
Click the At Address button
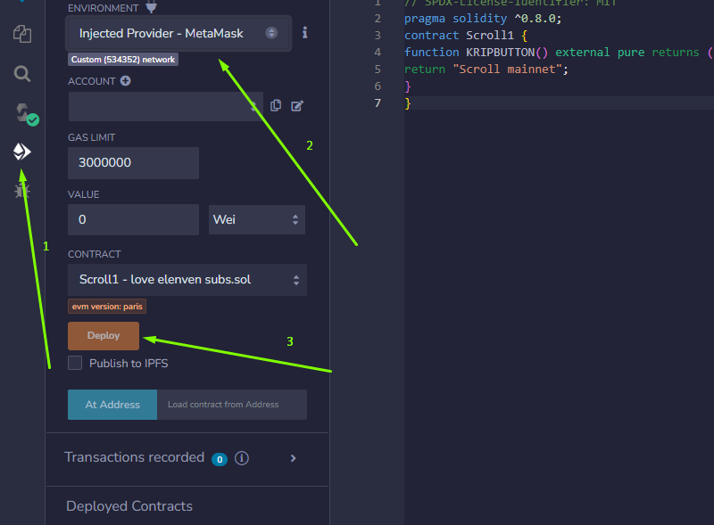point(112,405)
